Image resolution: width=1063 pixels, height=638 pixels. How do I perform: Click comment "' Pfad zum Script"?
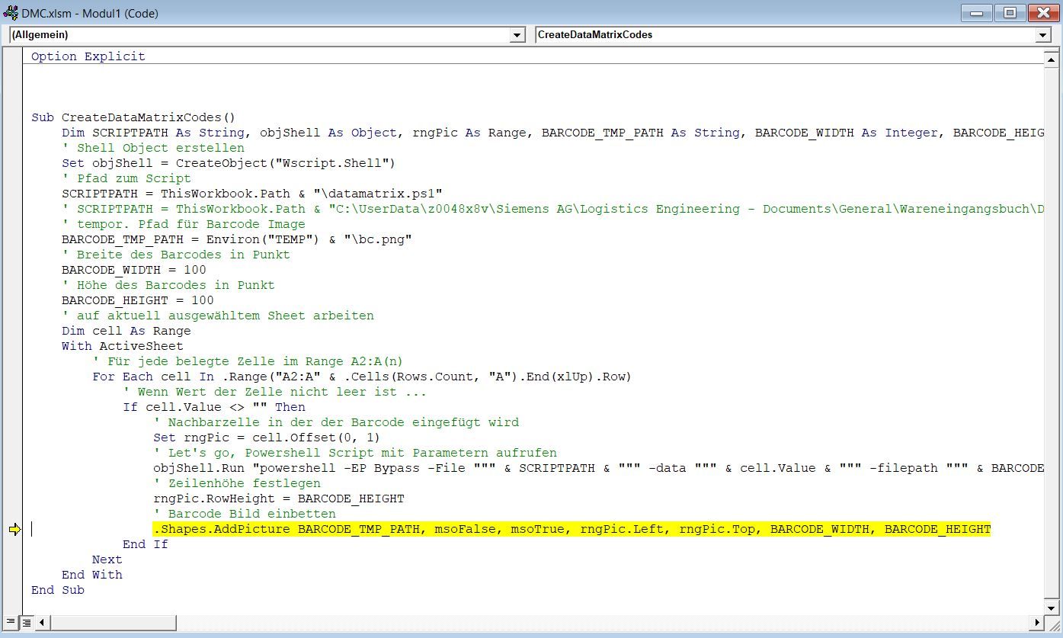tap(126, 178)
